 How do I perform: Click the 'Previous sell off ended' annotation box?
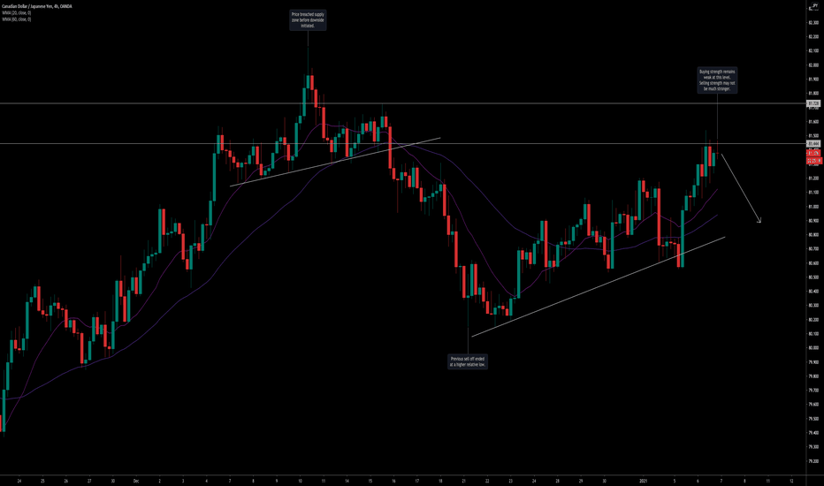pos(468,361)
